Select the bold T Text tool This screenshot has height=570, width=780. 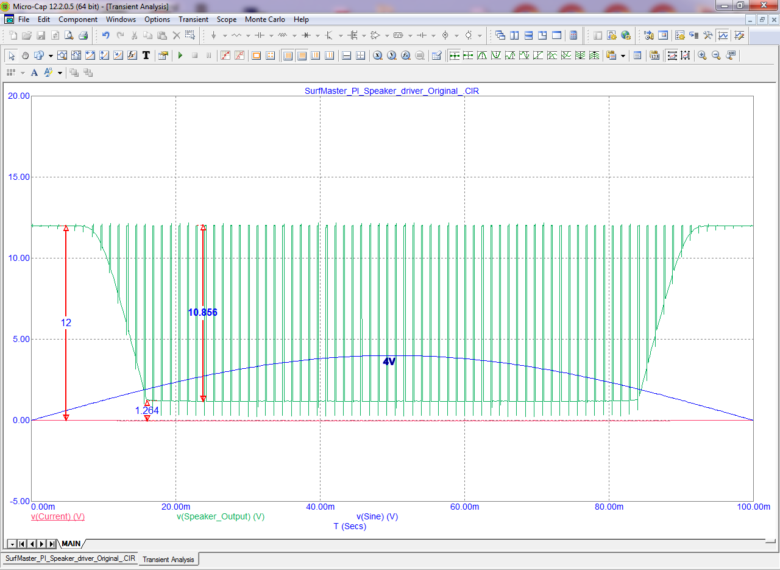146,55
